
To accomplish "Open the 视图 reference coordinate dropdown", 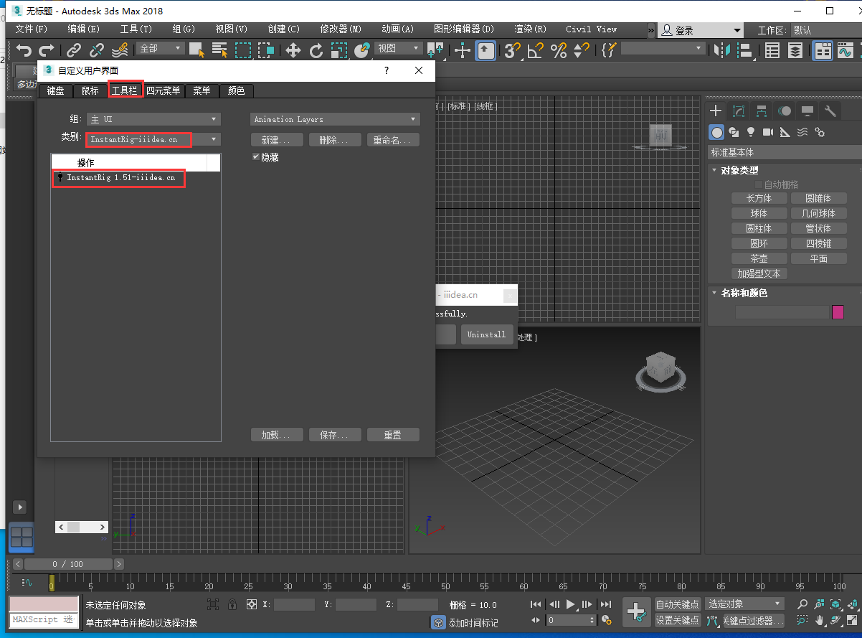I will (399, 48).
